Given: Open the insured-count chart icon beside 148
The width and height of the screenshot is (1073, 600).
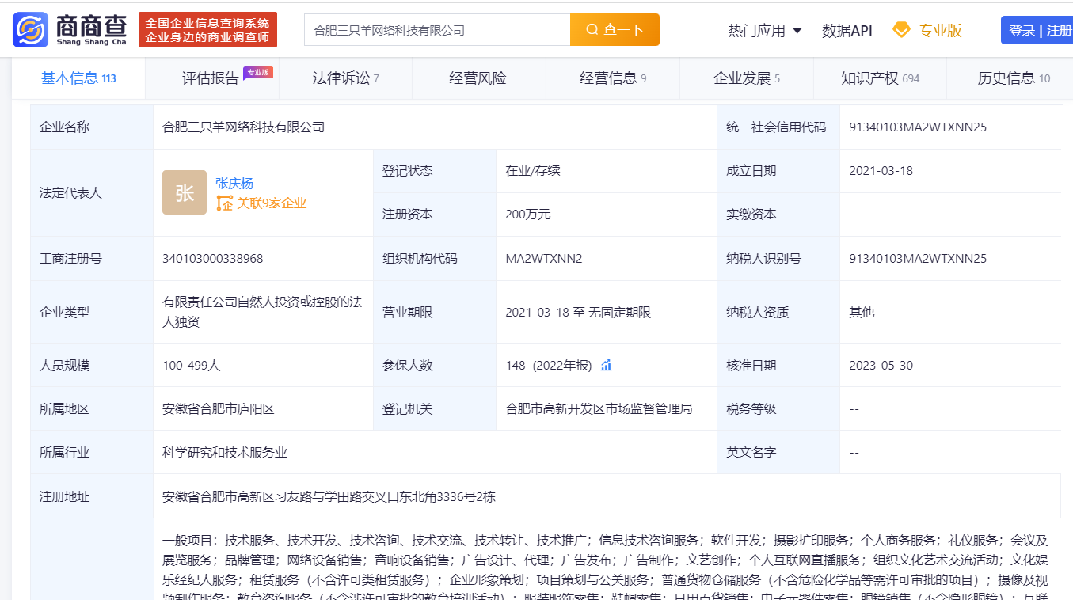Looking at the screenshot, I should [x=607, y=365].
